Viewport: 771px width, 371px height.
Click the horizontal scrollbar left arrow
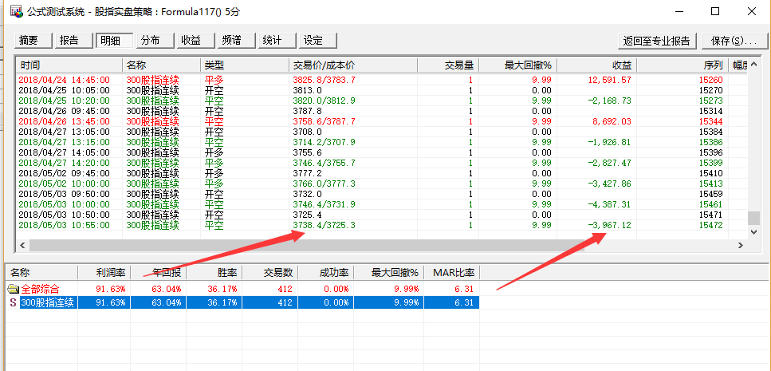(22, 245)
